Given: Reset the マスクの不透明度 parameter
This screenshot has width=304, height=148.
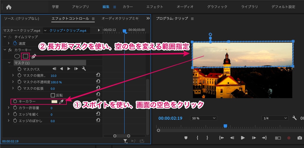Looking at the screenshot, I should [98, 82].
